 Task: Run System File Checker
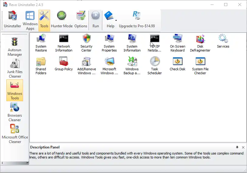(200, 66)
